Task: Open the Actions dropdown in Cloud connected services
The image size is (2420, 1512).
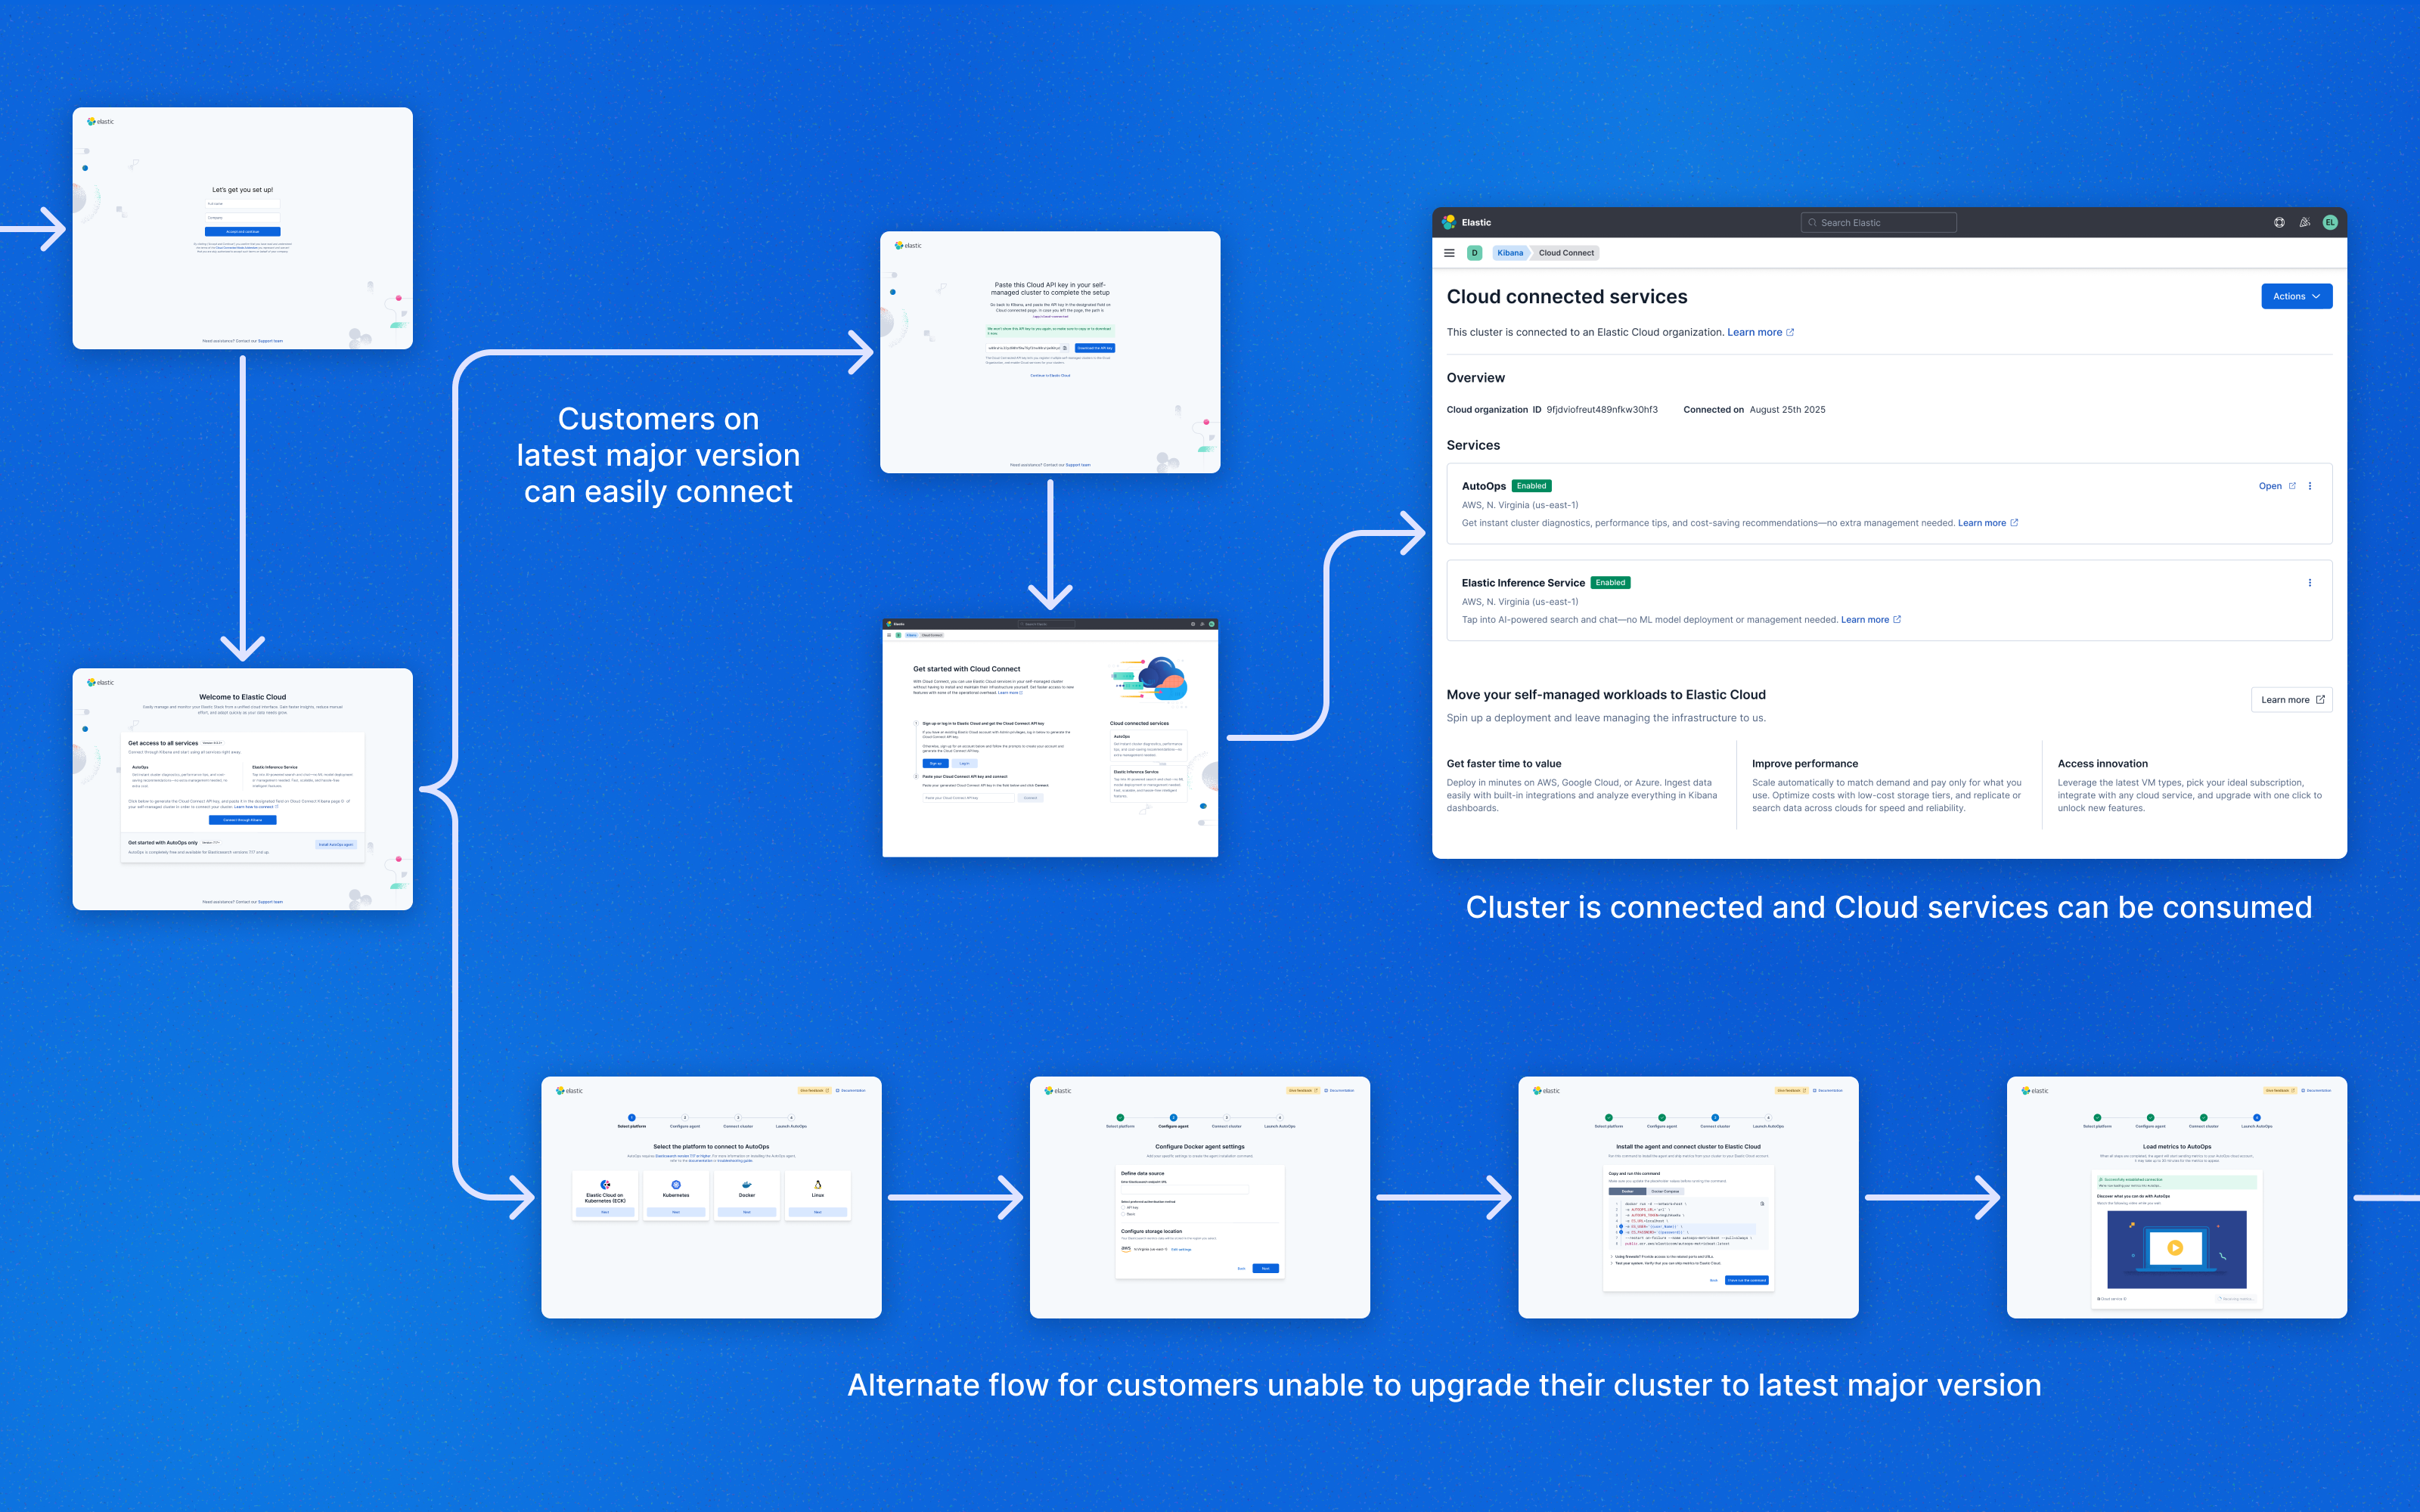Action: click(2296, 296)
